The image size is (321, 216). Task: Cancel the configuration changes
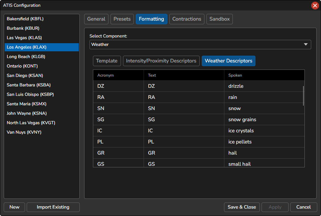pos(303,207)
